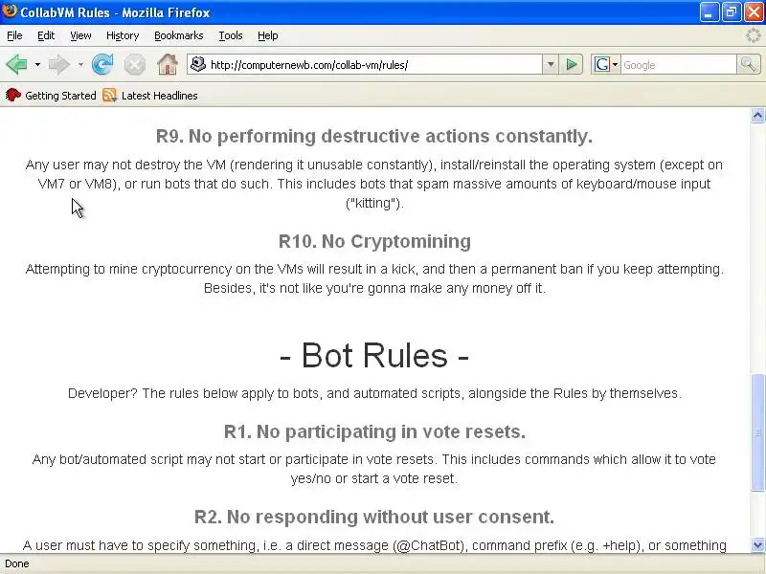Click the Done status bar text
The height and width of the screenshot is (574, 766).
click(17, 563)
